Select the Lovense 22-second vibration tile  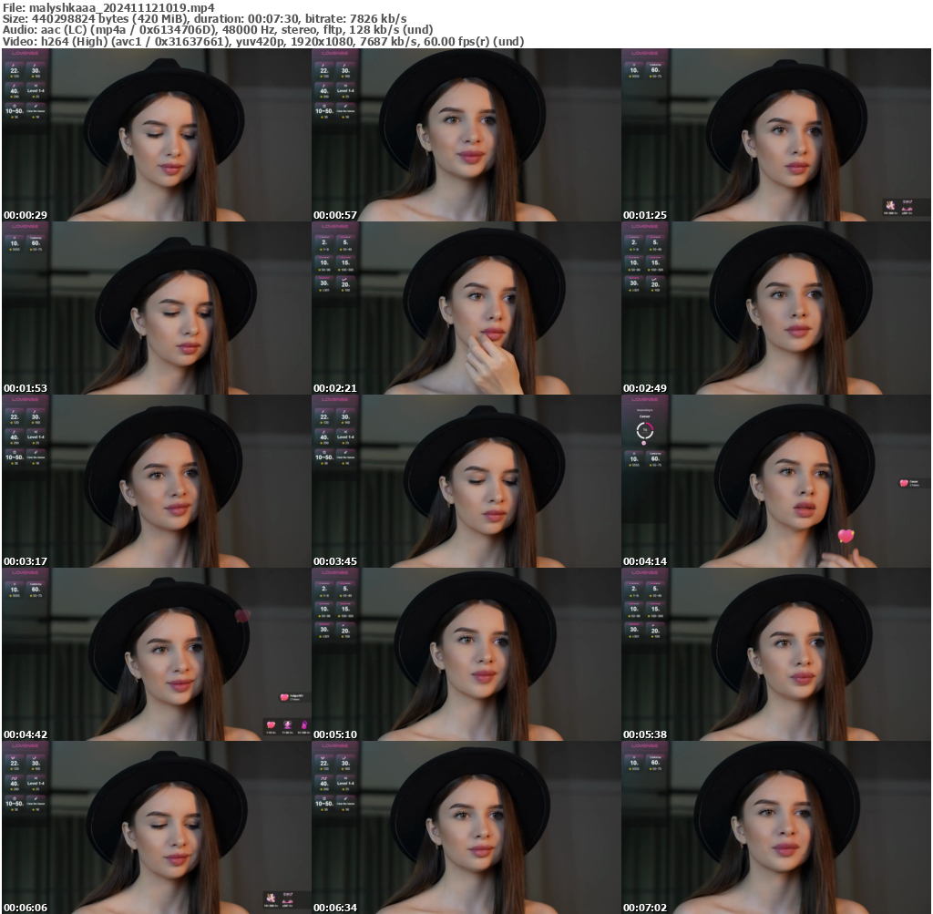pyautogui.click(x=13, y=70)
